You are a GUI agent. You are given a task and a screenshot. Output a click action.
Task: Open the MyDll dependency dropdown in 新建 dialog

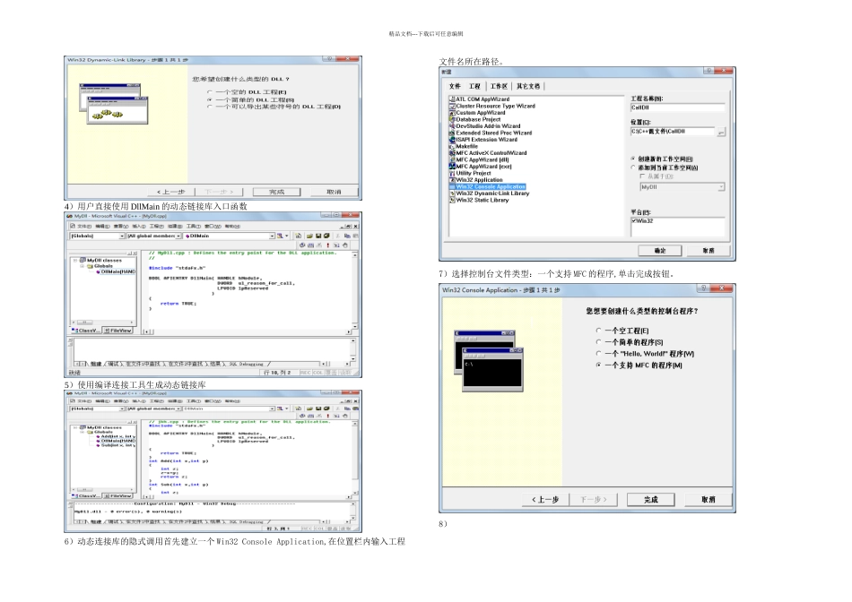coord(720,186)
